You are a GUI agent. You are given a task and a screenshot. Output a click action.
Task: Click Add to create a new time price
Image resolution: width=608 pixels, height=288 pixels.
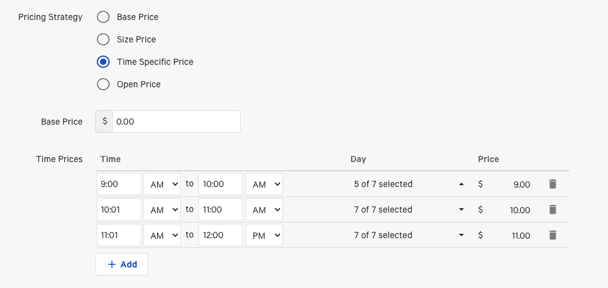pyautogui.click(x=122, y=264)
